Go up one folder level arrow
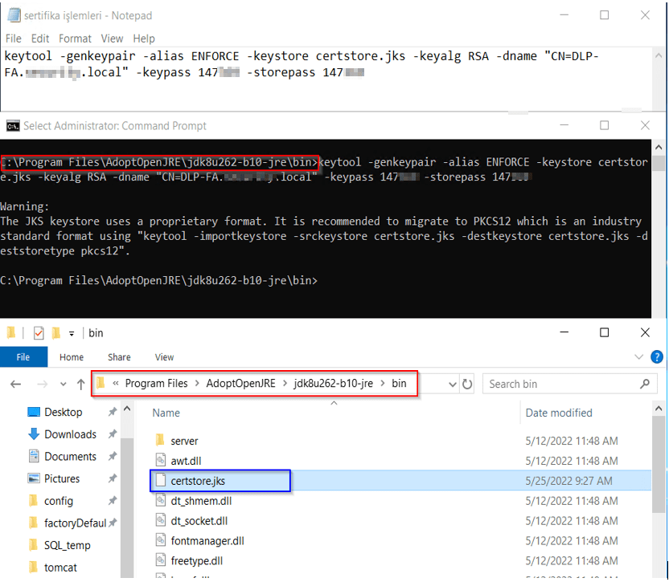This screenshot has width=669, height=582. [80, 385]
